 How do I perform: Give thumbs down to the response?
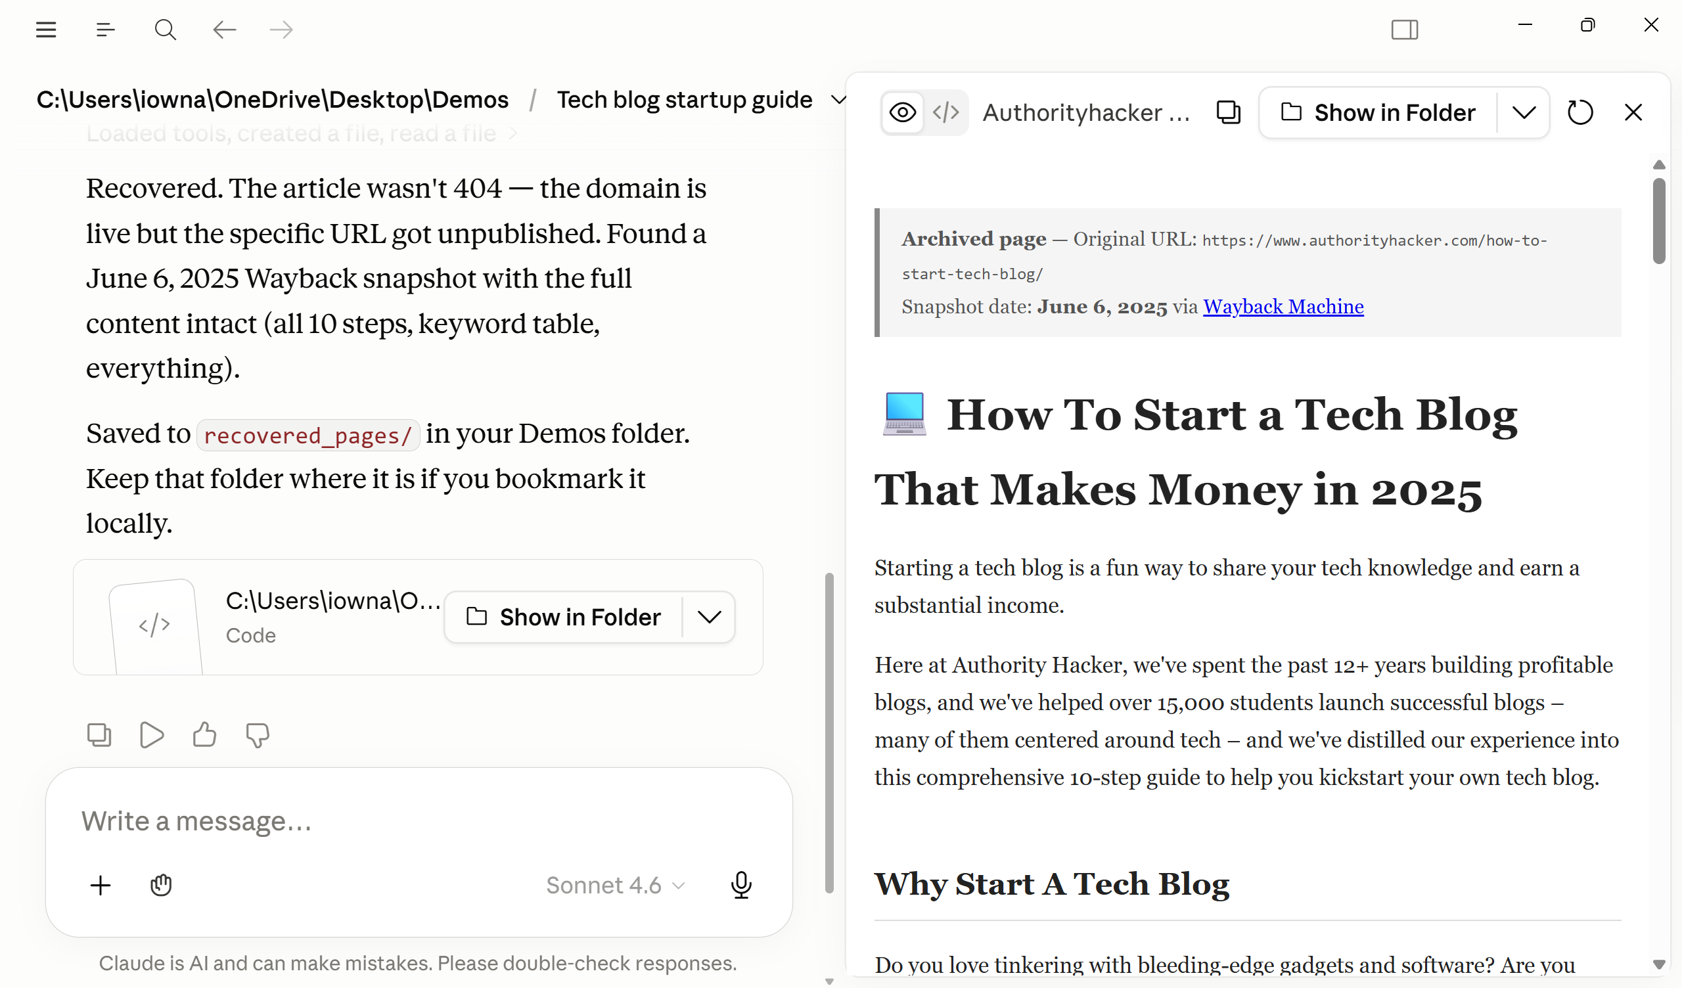[257, 735]
